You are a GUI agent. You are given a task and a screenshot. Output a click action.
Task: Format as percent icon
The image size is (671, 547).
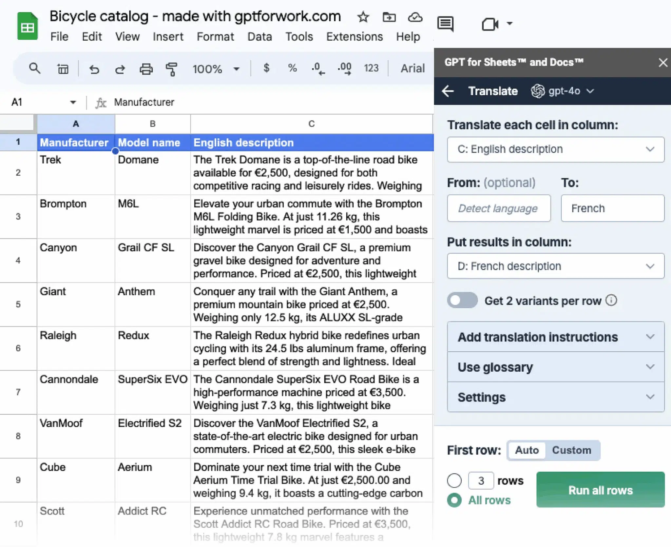click(x=292, y=68)
